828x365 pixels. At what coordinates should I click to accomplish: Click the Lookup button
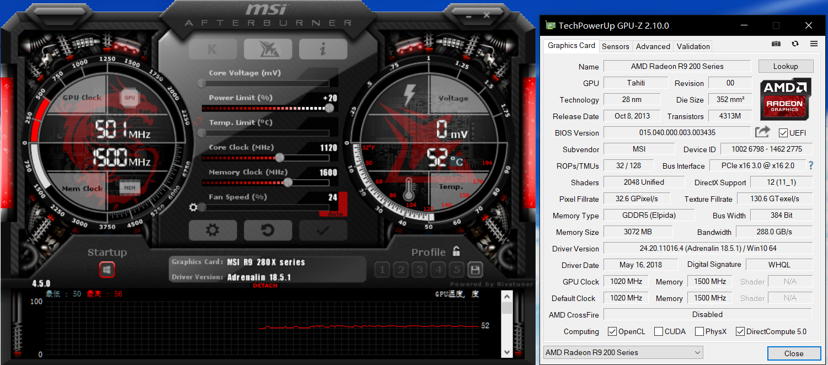point(786,66)
